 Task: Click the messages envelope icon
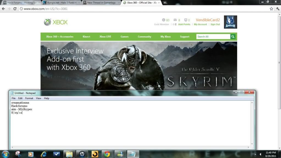click(x=175, y=20)
